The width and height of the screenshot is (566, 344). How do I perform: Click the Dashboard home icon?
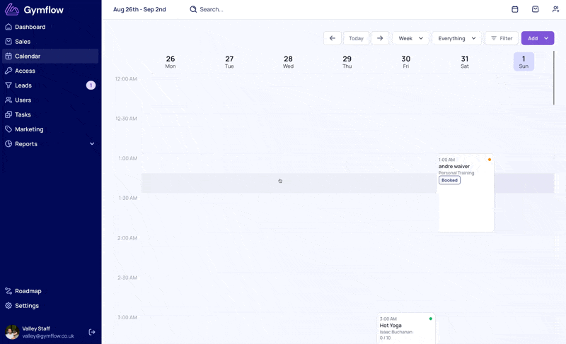(x=8, y=27)
